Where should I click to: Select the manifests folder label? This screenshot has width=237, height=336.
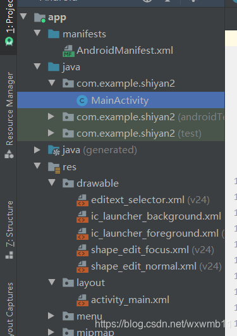click(x=84, y=34)
